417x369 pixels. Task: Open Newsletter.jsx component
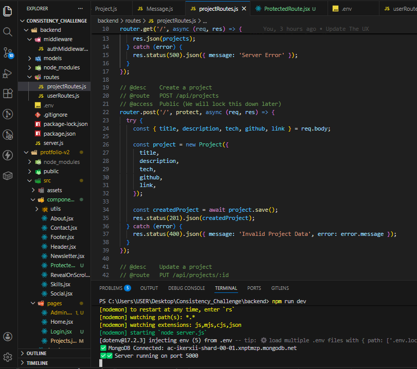coord(55,256)
